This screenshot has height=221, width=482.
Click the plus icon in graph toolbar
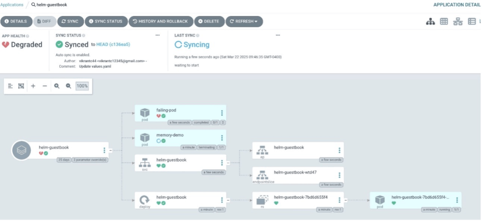pos(33,86)
